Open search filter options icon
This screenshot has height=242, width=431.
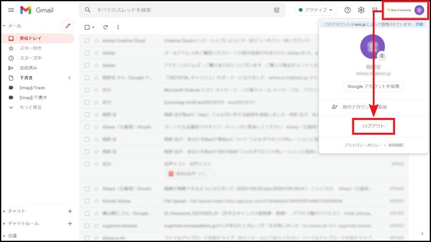277,10
